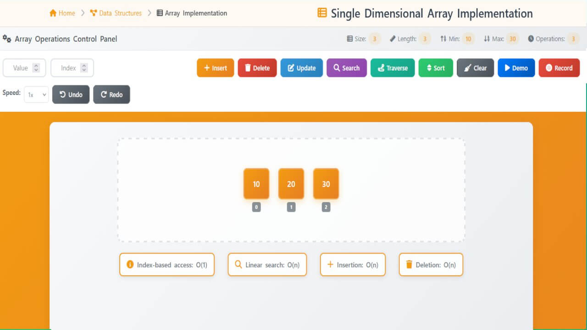Redo the last operation
This screenshot has height=330, width=587.
point(111,94)
